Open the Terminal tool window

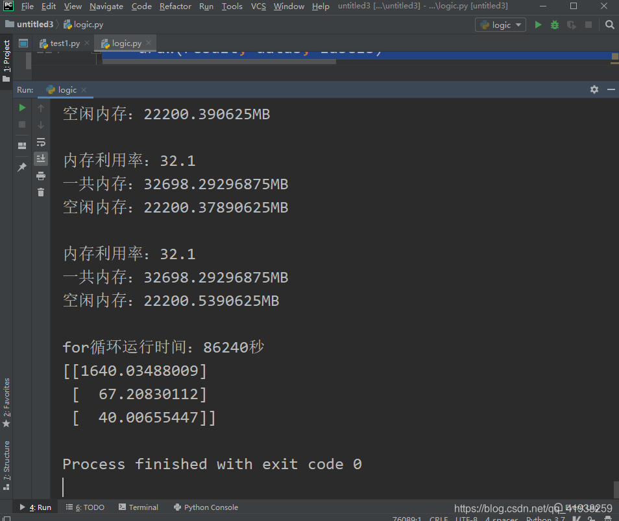pyautogui.click(x=139, y=507)
